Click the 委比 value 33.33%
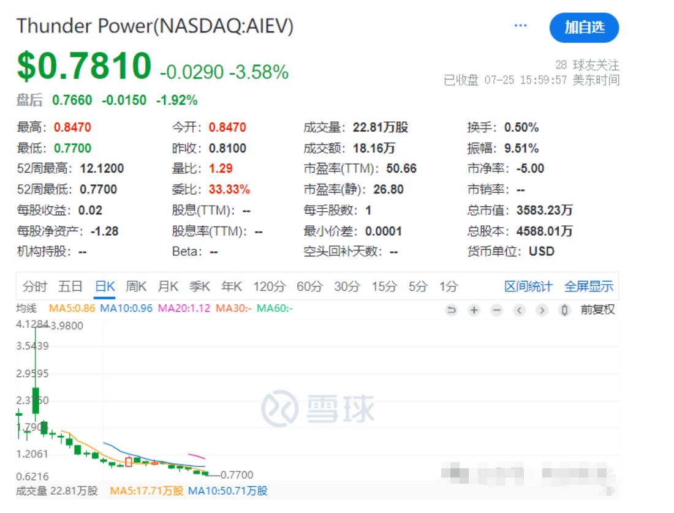Viewport: 674px width, 513px height. (230, 189)
